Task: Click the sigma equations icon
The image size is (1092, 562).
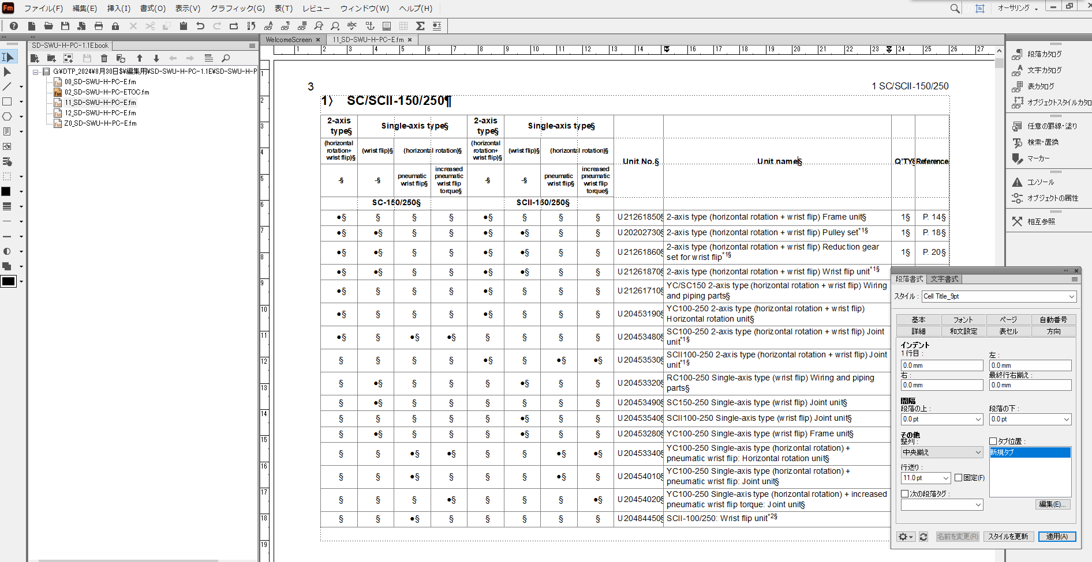Action: coord(420,26)
